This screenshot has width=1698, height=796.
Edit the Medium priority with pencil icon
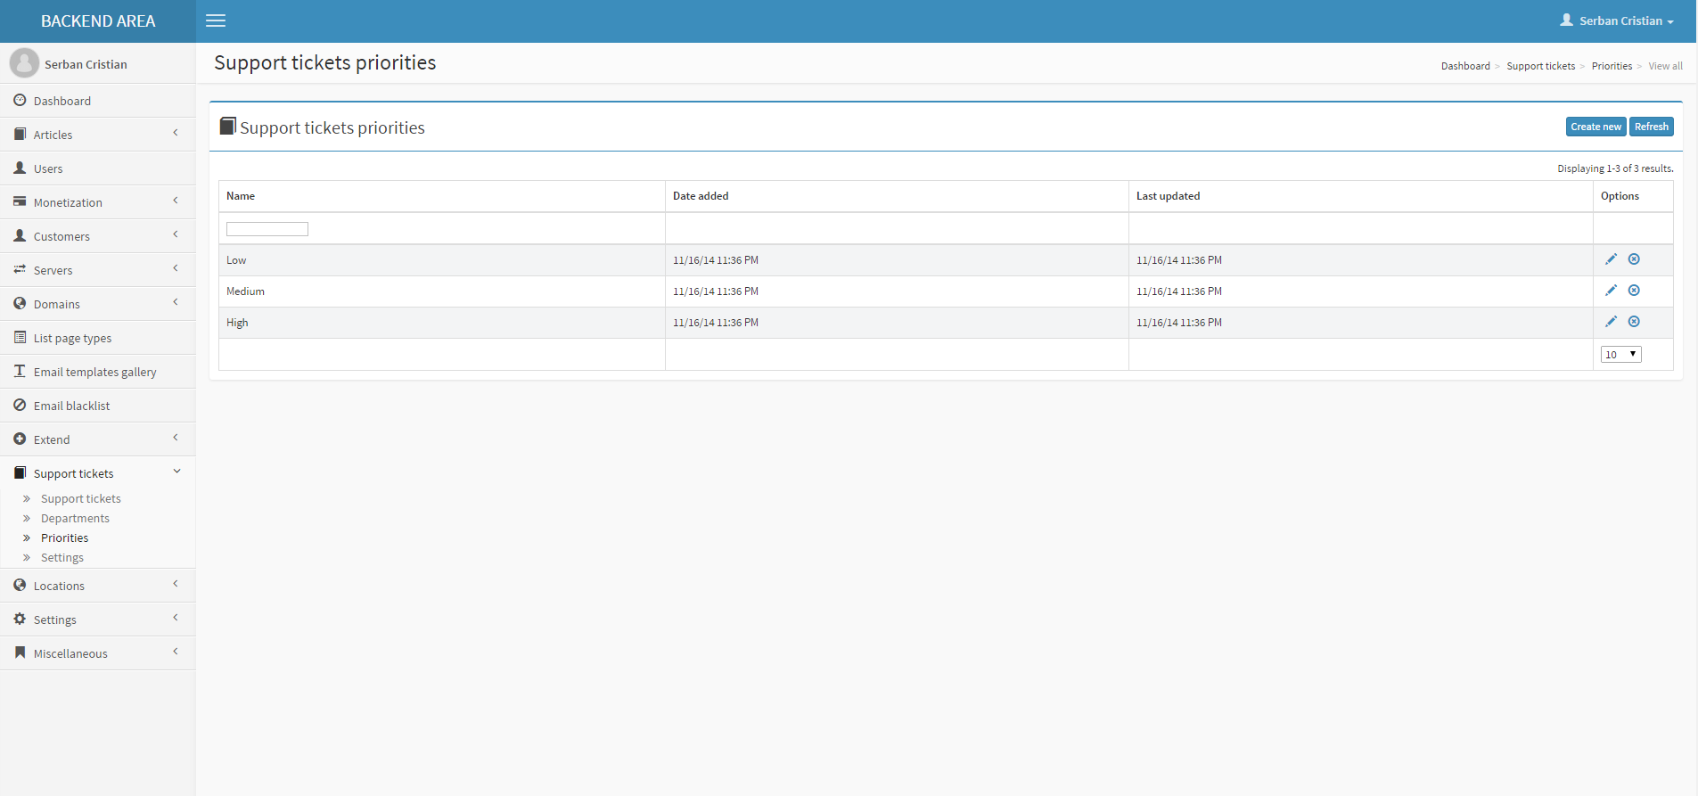[x=1611, y=291]
